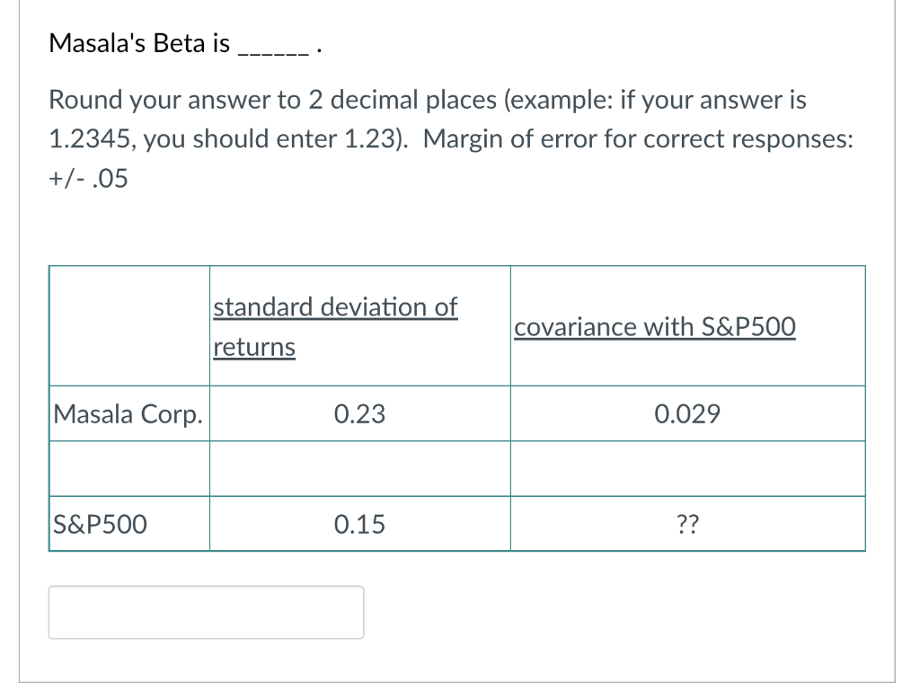
Task: Click the 'Margin of error for correct responses' text
Action: [638, 139]
